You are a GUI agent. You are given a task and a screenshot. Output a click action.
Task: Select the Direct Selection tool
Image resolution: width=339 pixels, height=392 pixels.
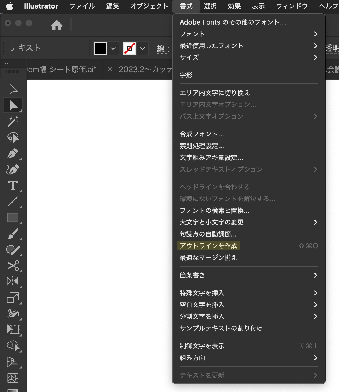coord(13,105)
